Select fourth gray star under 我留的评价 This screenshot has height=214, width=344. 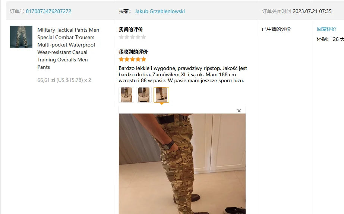[138, 37]
